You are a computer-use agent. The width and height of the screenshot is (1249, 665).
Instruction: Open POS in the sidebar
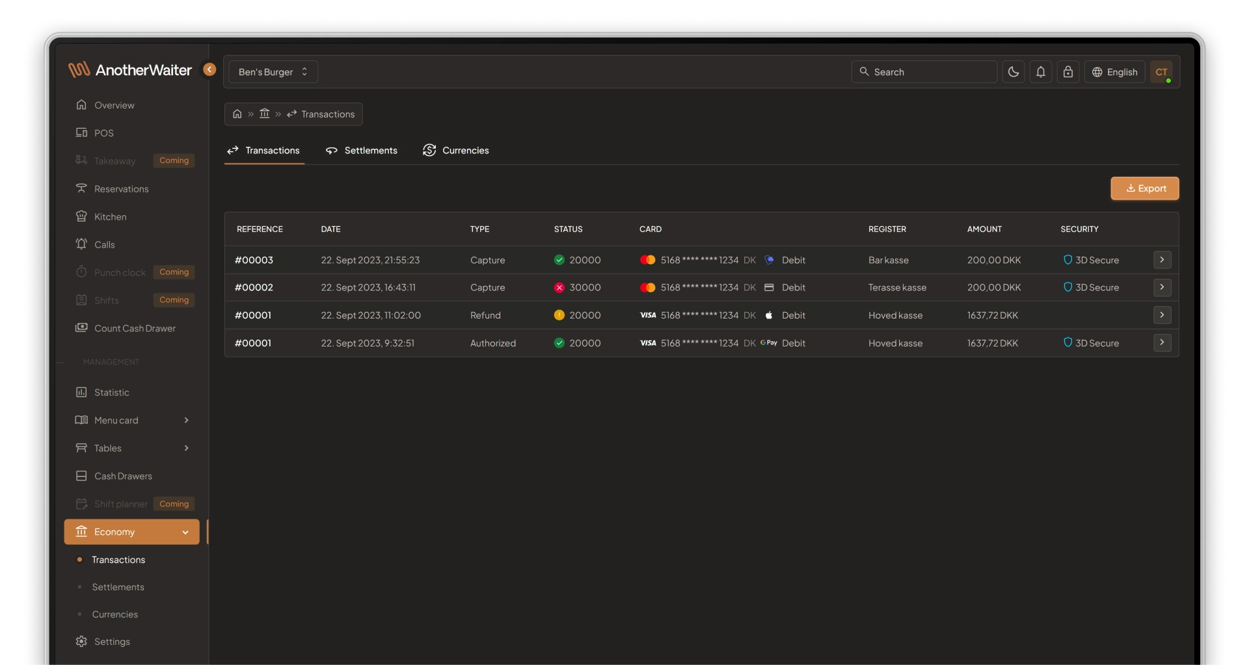[x=132, y=133]
